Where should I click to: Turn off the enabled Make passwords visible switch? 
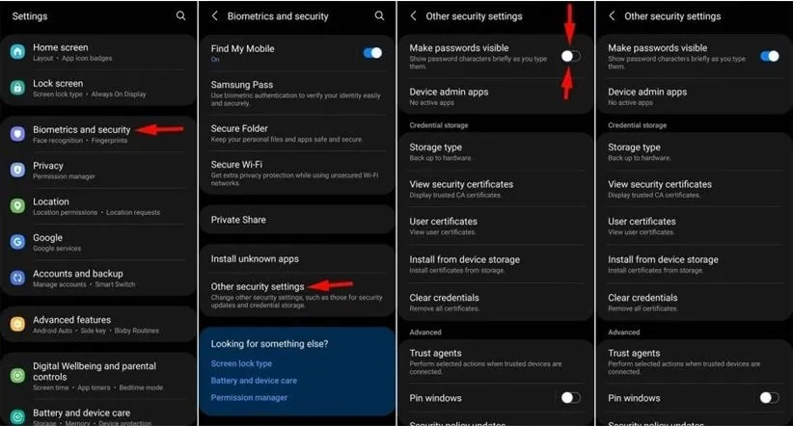coord(769,56)
